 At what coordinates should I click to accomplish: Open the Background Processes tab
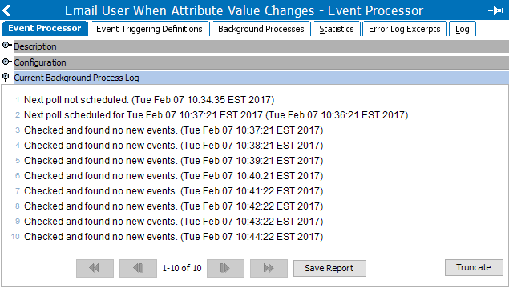coord(261,29)
